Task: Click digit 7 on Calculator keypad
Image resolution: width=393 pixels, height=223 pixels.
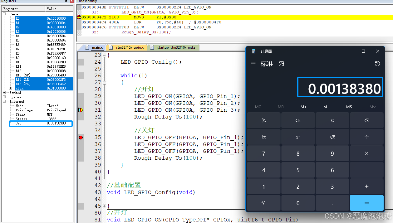Action: 264,153
